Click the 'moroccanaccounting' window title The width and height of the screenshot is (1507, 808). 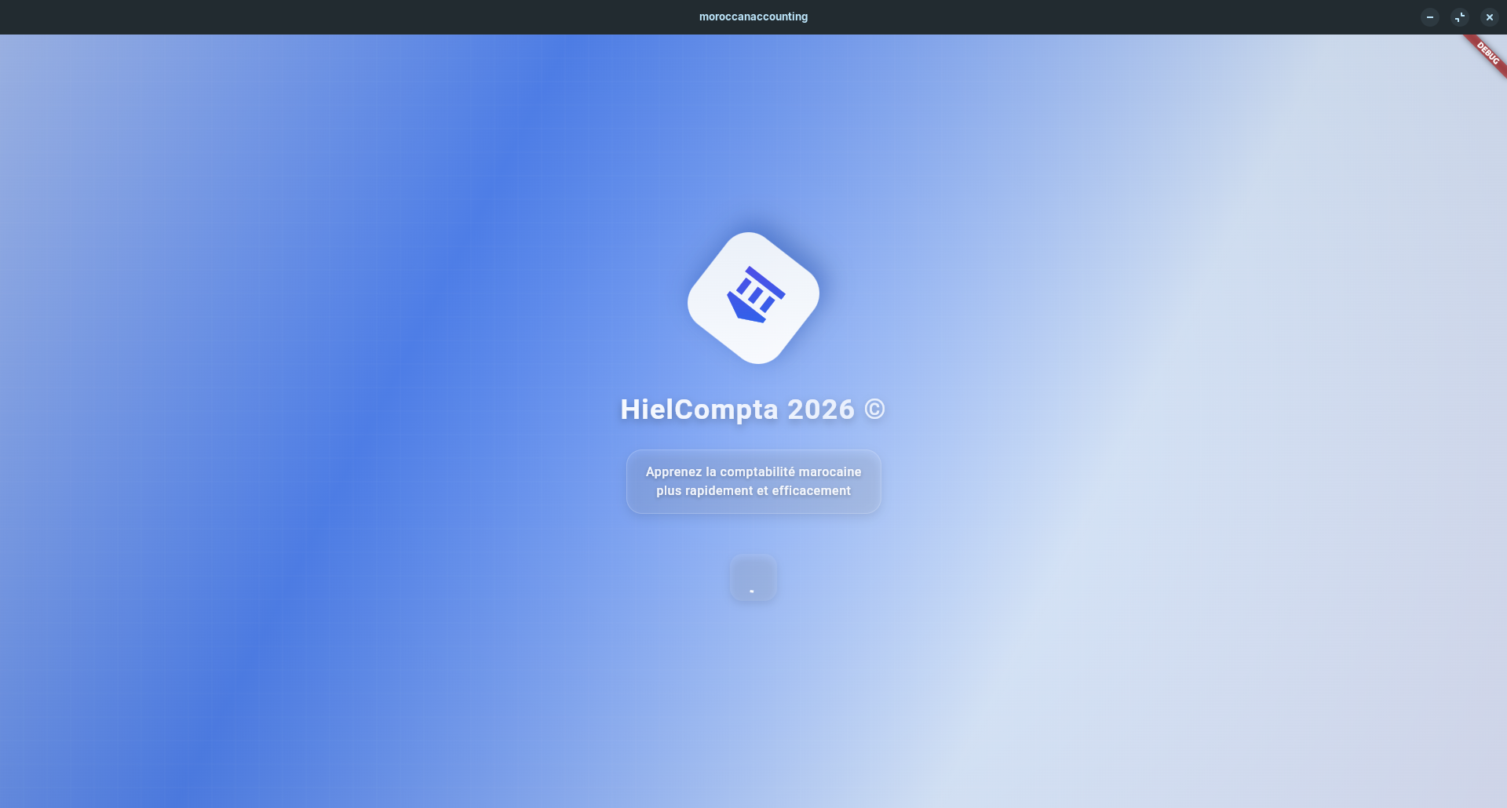click(x=753, y=16)
